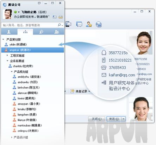Open the search magnifier dropdown
Image resolution: width=156 pixels, height=145 pixels.
click(60, 25)
